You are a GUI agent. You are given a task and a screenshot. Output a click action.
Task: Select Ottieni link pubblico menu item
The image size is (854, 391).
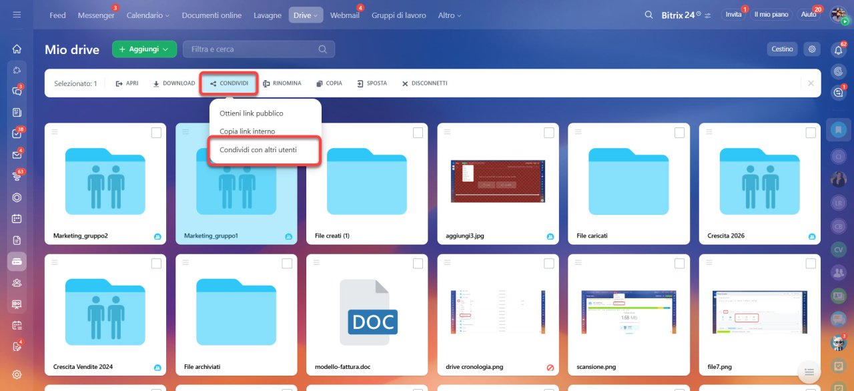click(x=252, y=113)
